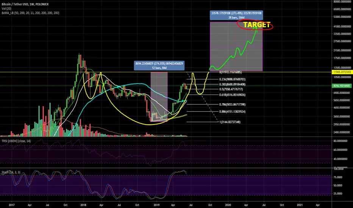Select the red ellipse around TARGET
Screen dimensions: 353x208
click(x=255, y=25)
